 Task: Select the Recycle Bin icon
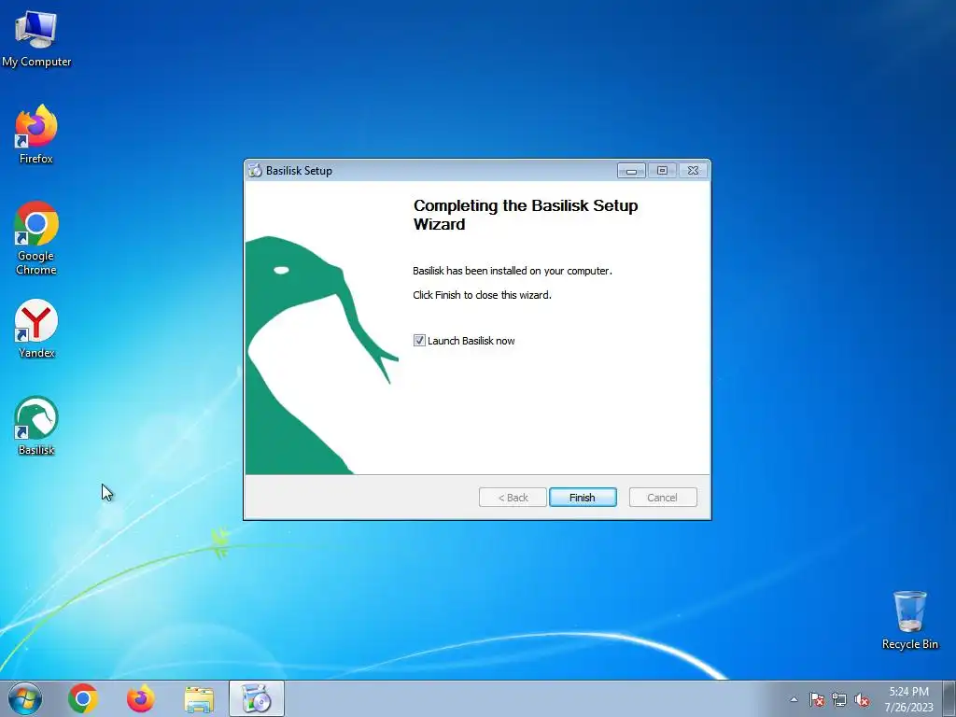click(909, 620)
